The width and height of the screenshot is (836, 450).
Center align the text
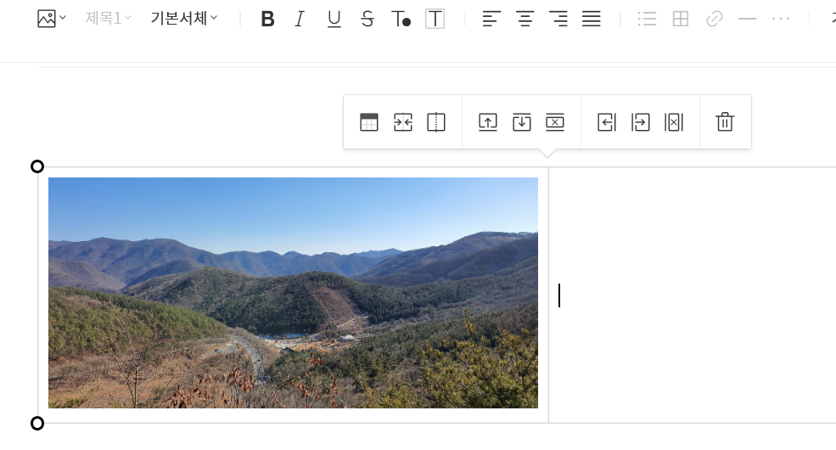tap(525, 20)
